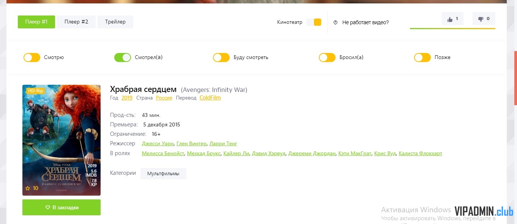Open director 'Глен Винтер' link
This screenshot has width=517, height=224.
click(x=192, y=144)
